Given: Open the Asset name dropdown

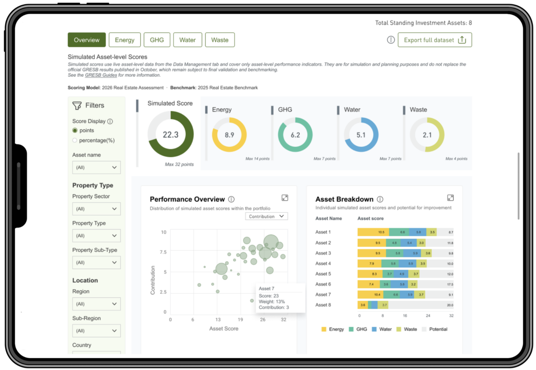Looking at the screenshot, I should click(96, 167).
